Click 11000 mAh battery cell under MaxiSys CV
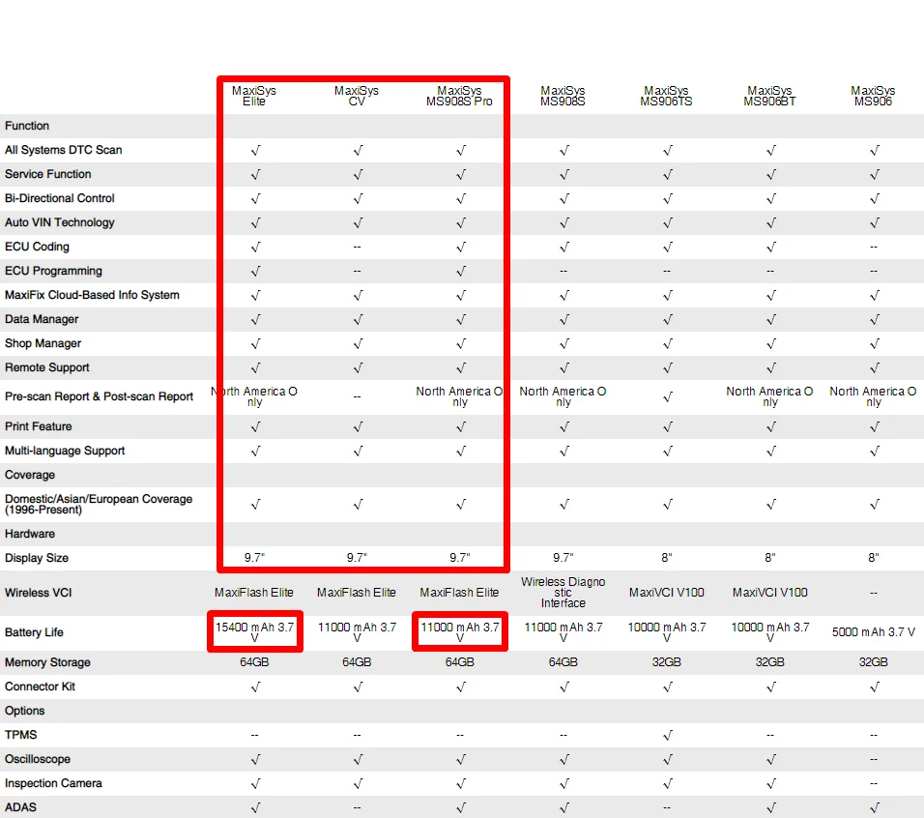 (357, 631)
